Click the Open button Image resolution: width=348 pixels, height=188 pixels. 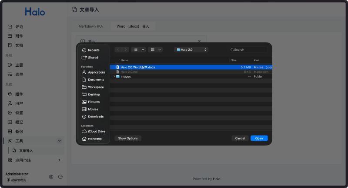(259, 138)
